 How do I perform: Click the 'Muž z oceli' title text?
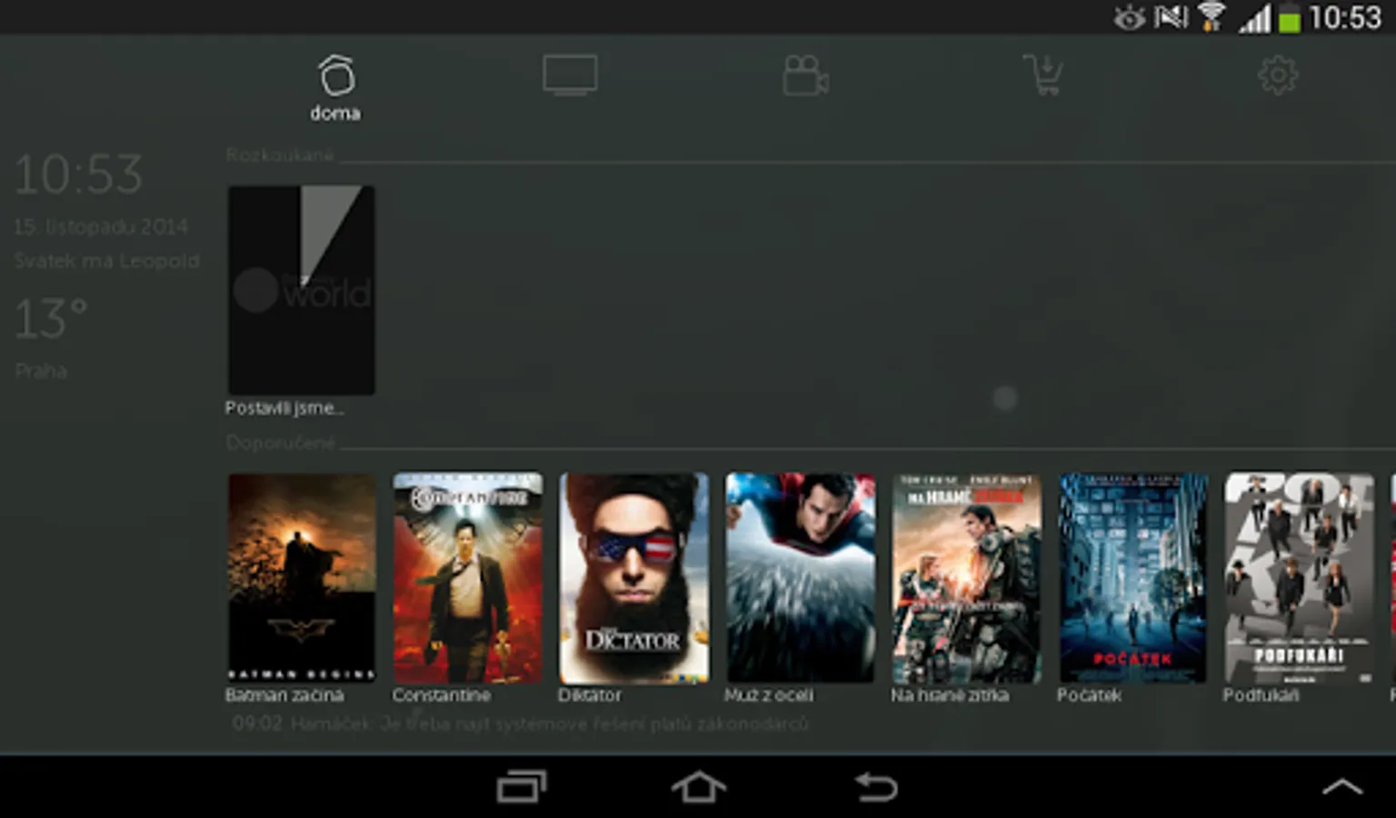(769, 695)
